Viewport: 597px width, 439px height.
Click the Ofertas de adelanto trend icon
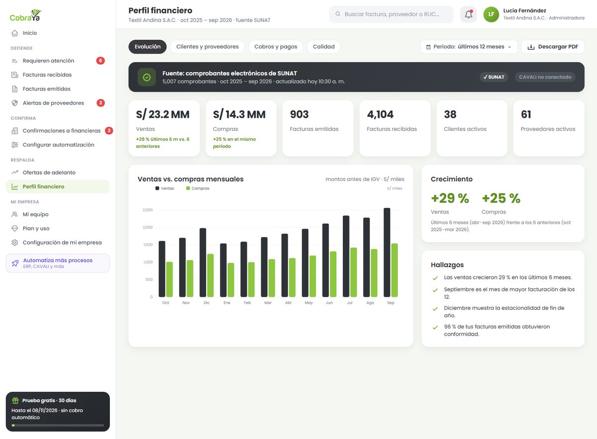[15, 173]
